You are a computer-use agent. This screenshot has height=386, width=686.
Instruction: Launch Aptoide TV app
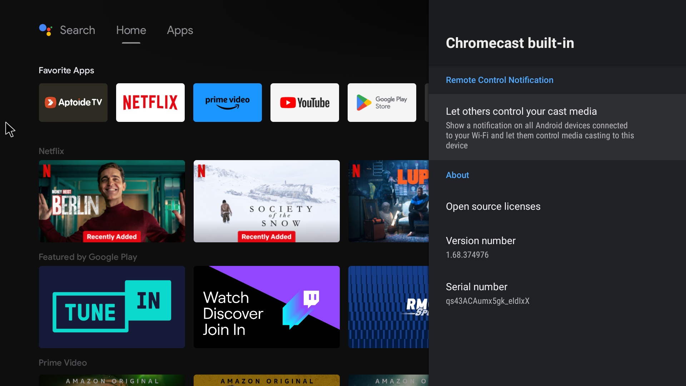(x=73, y=102)
